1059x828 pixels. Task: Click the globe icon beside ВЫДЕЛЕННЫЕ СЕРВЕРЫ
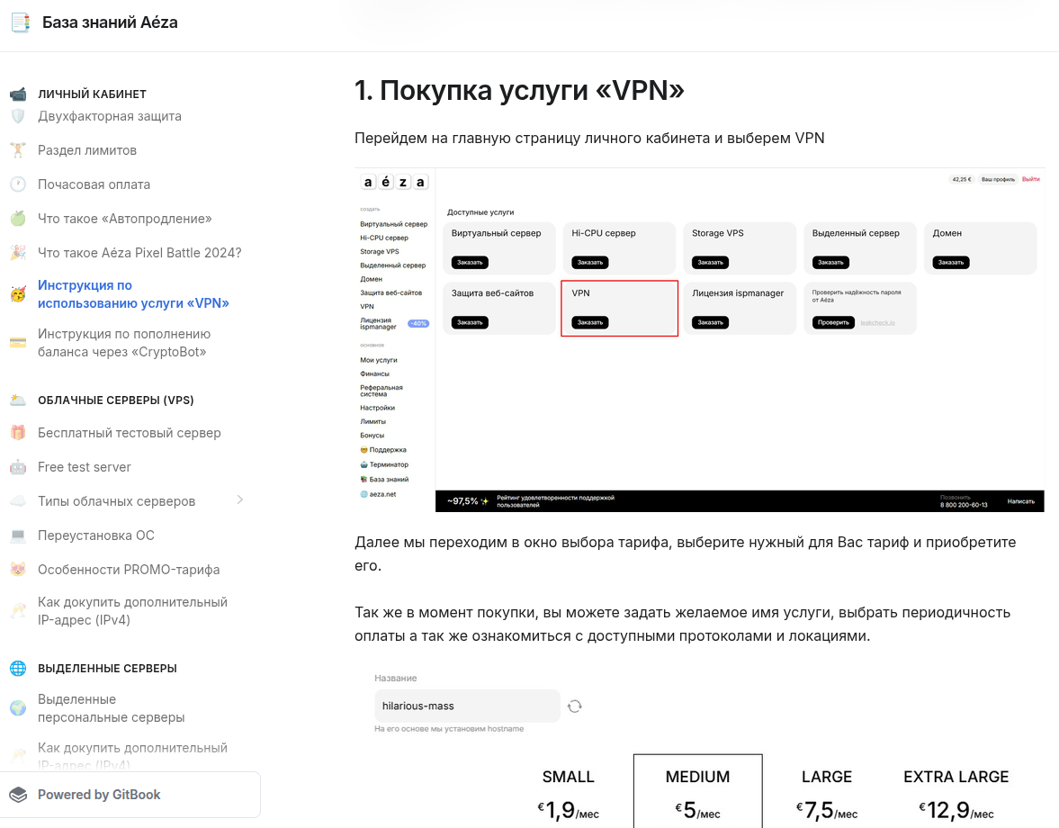tap(18, 668)
